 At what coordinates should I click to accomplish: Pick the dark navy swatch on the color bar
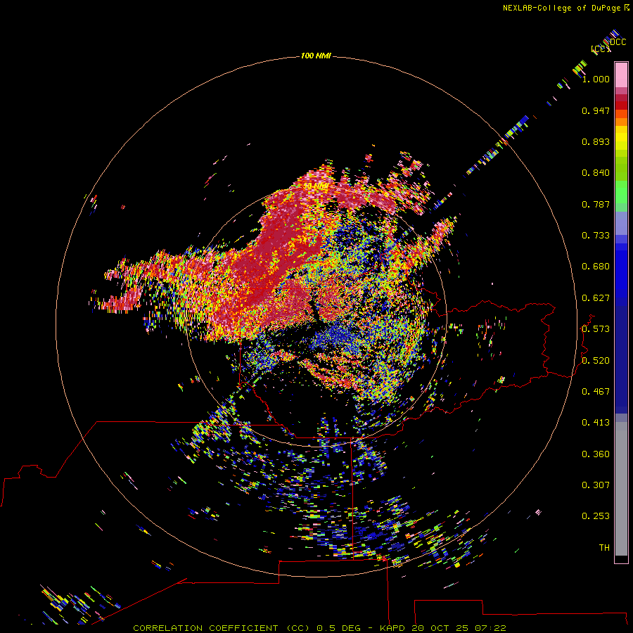[621, 359]
